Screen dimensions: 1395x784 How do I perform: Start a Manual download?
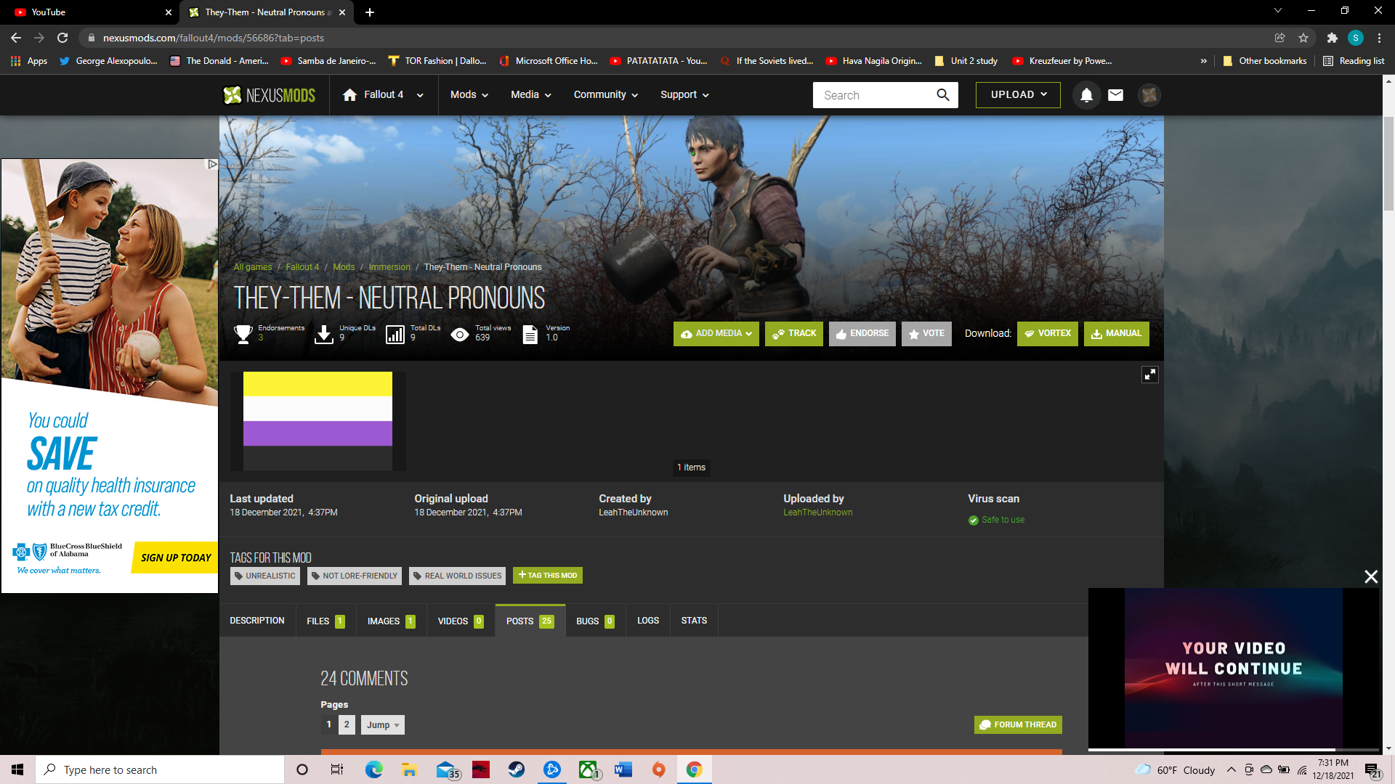[1116, 334]
